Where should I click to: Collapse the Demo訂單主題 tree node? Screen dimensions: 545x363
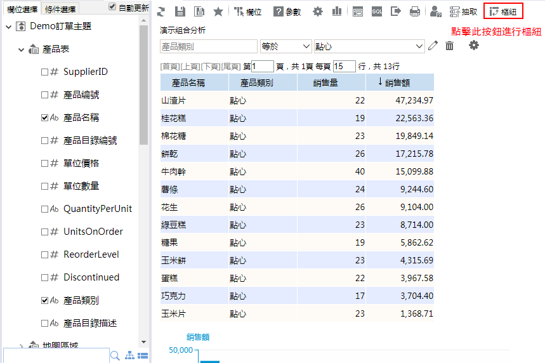coord(9,27)
